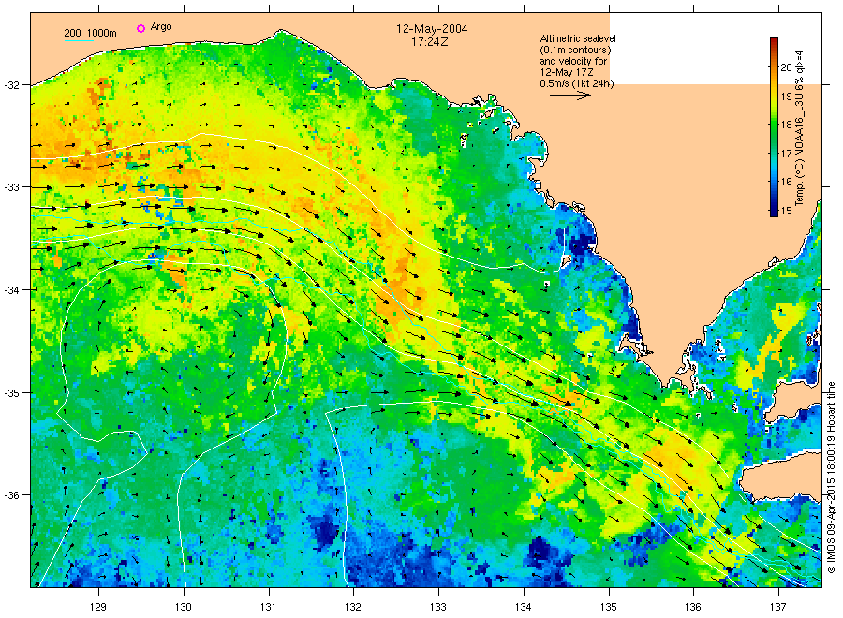Image resolution: width=843 pixels, height=618 pixels.
Task: Click the color bar value 20
Action: click(786, 67)
